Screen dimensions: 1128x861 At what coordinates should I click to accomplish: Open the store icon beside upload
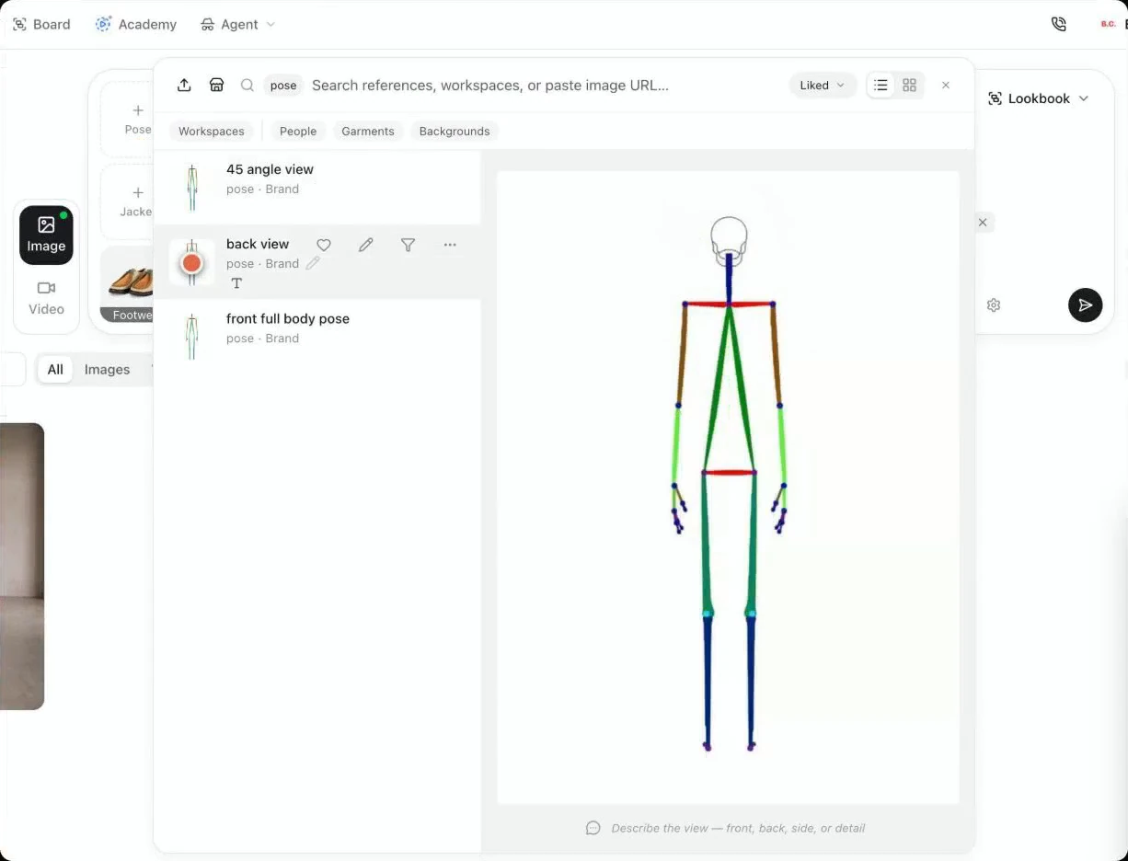pos(217,85)
